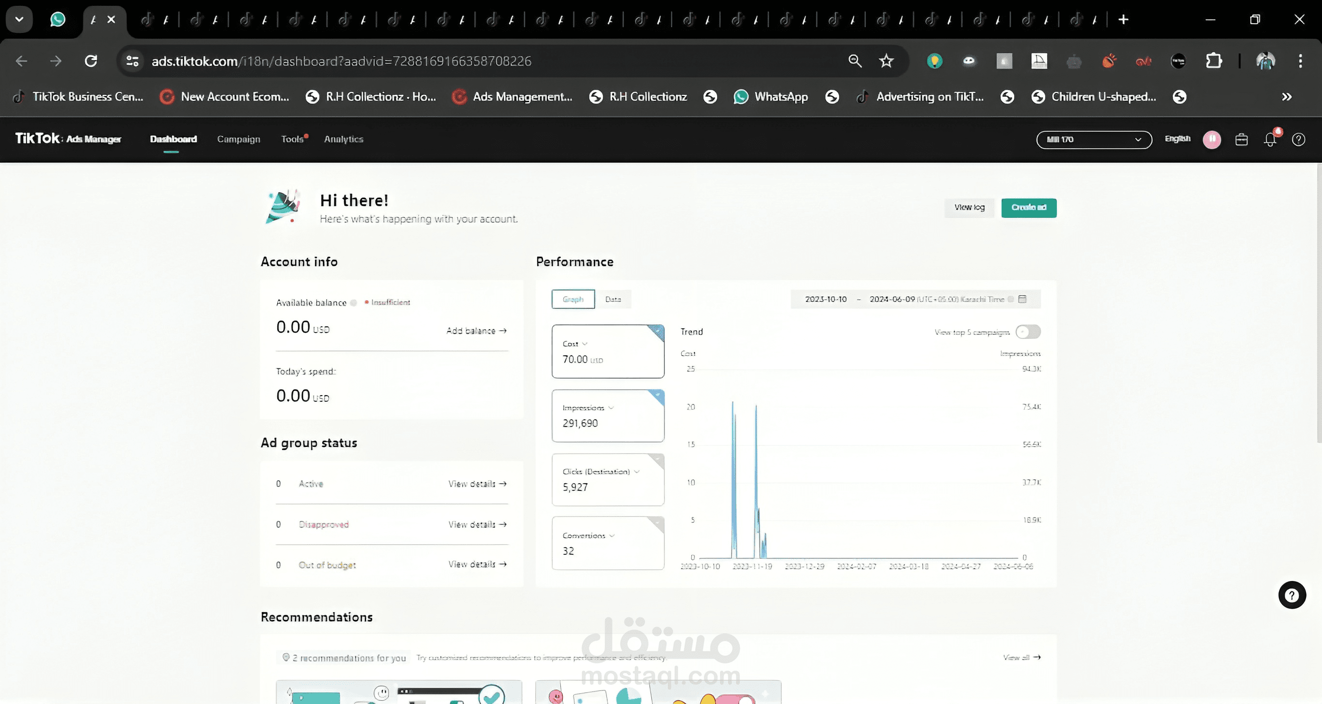Switch to the pinned WhatsApp tab
This screenshot has height=704, width=1322.
tap(58, 19)
